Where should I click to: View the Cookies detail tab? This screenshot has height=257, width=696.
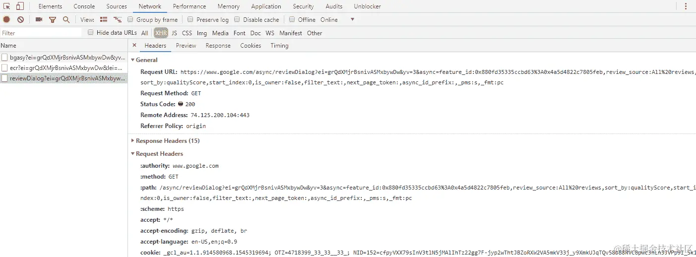[x=251, y=46]
